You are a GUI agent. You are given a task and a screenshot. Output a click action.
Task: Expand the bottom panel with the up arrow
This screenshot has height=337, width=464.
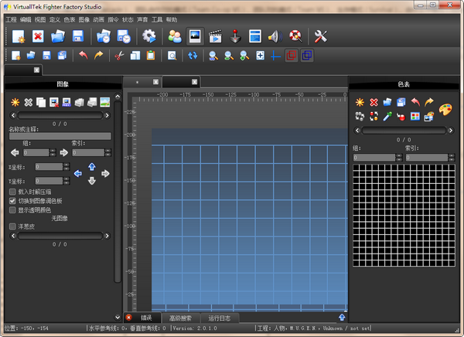[341, 317]
